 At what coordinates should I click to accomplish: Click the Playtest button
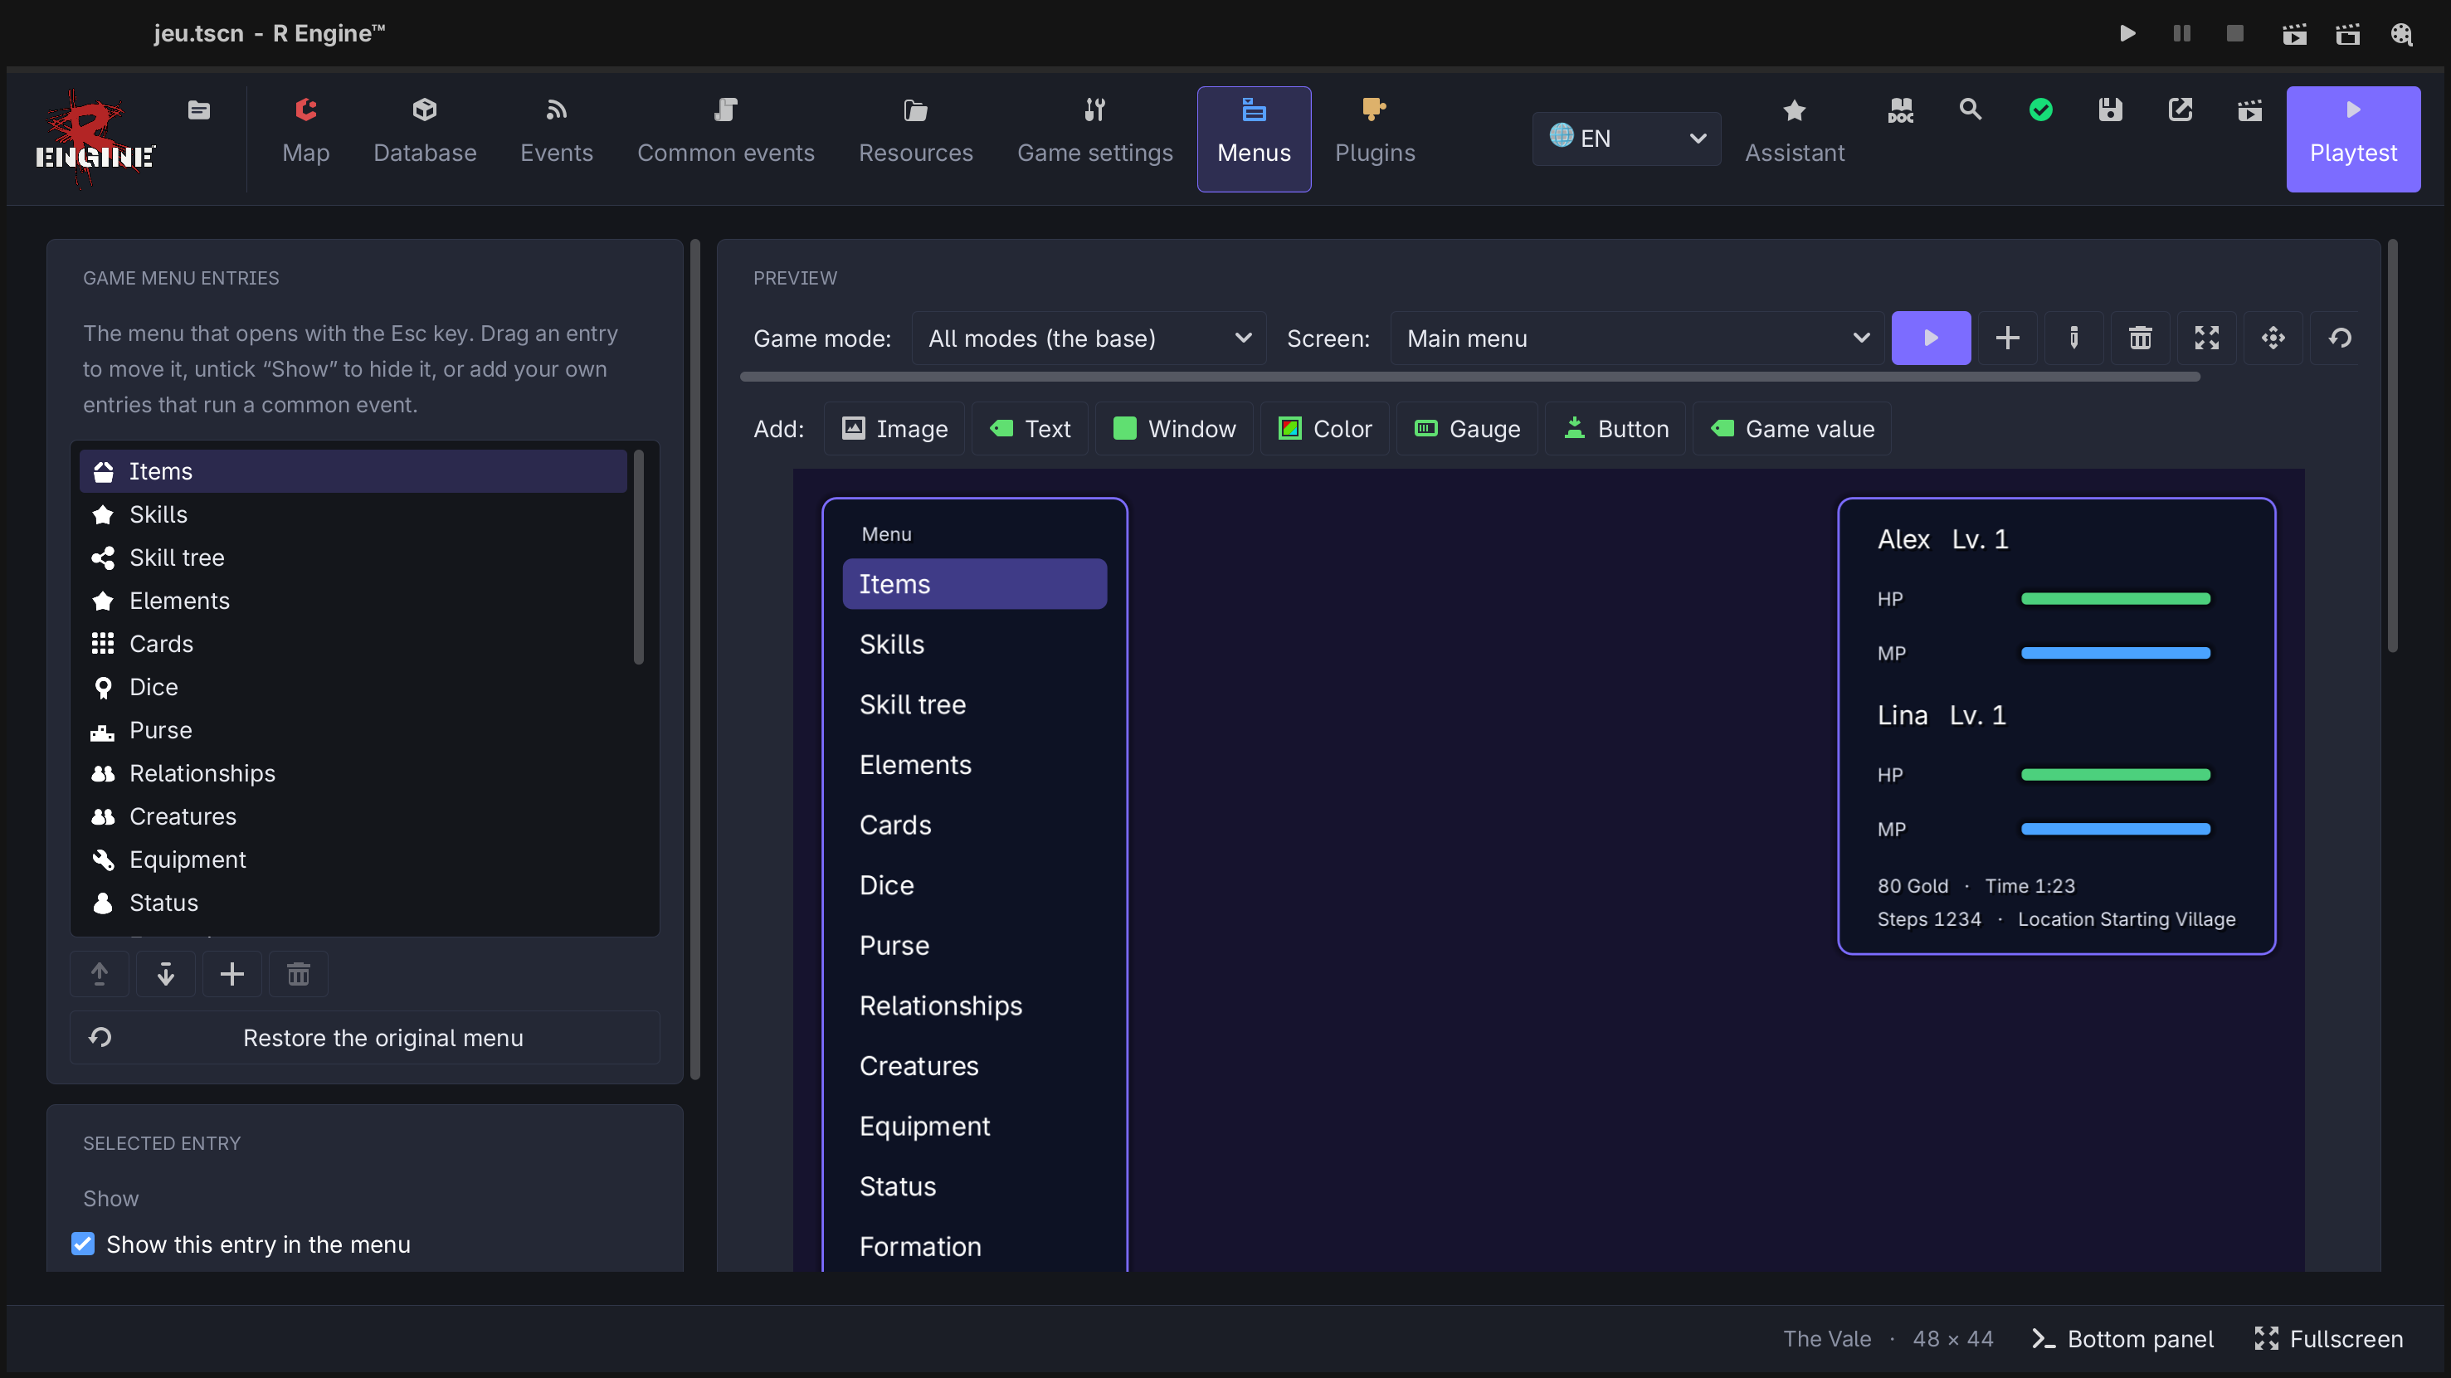point(2353,139)
